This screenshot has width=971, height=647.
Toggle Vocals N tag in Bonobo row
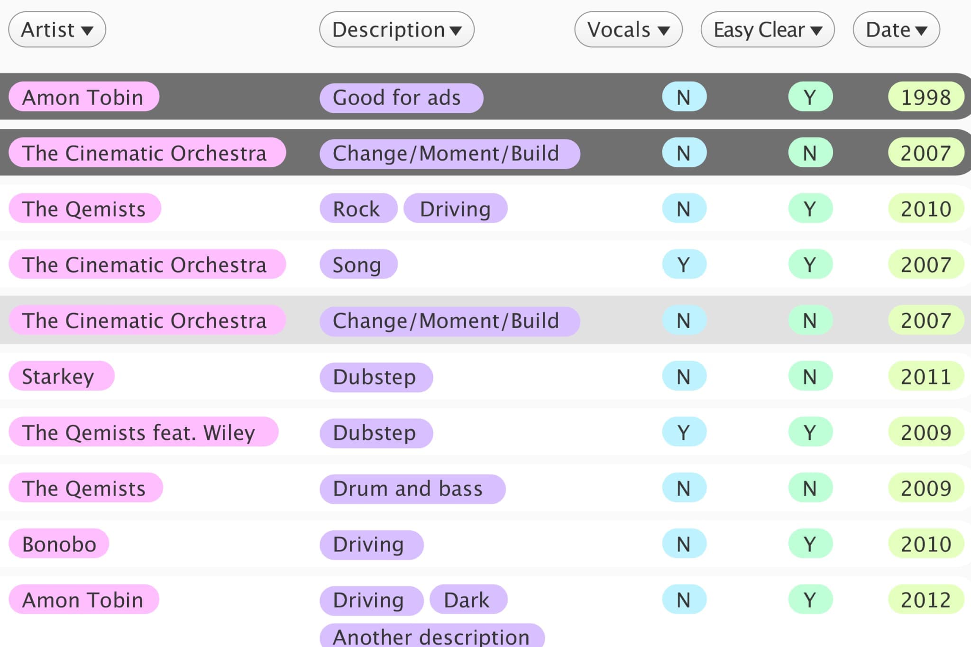pos(684,544)
